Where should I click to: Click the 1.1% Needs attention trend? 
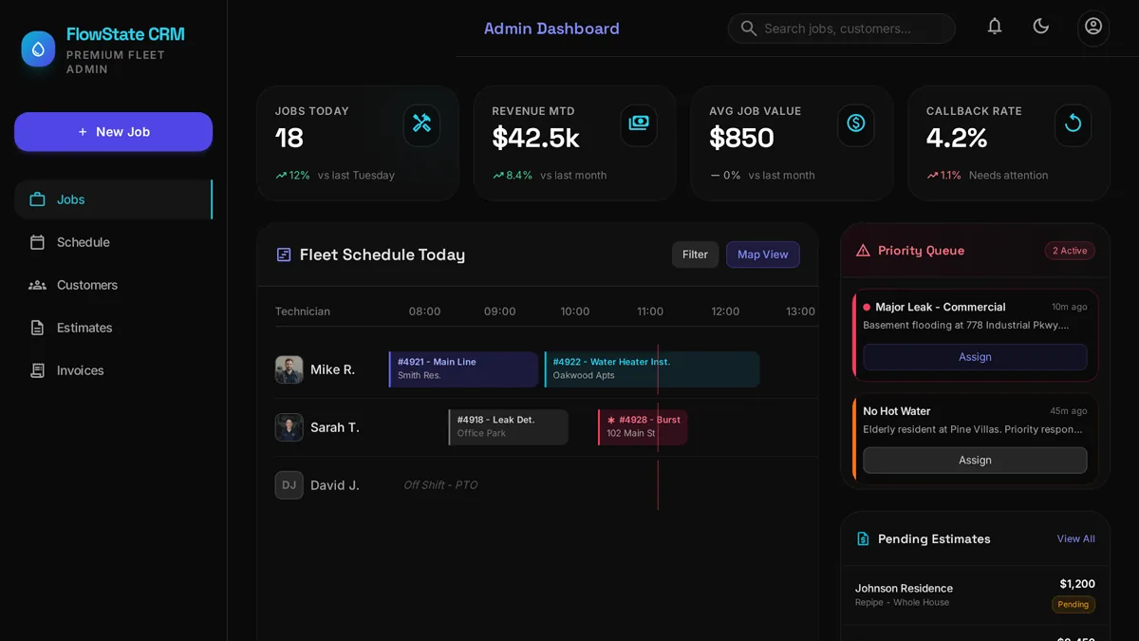point(987,176)
